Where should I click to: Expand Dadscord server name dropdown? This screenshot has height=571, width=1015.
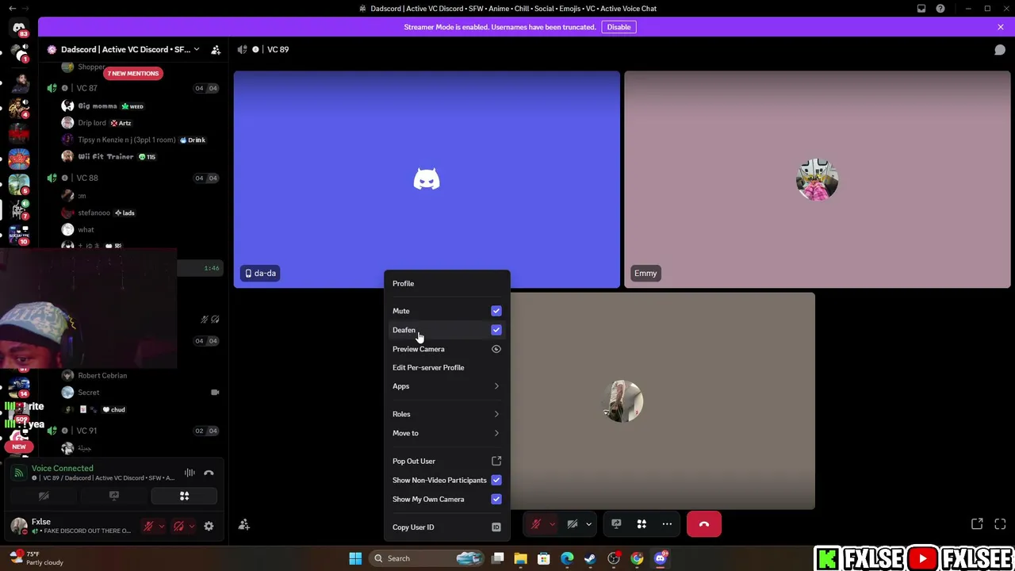pos(197,49)
